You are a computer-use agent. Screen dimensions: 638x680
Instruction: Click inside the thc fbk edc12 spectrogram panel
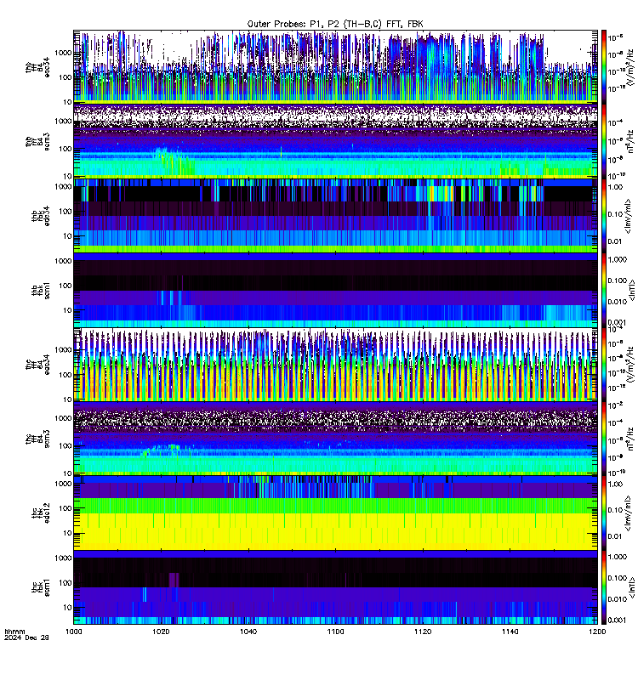click(x=335, y=513)
